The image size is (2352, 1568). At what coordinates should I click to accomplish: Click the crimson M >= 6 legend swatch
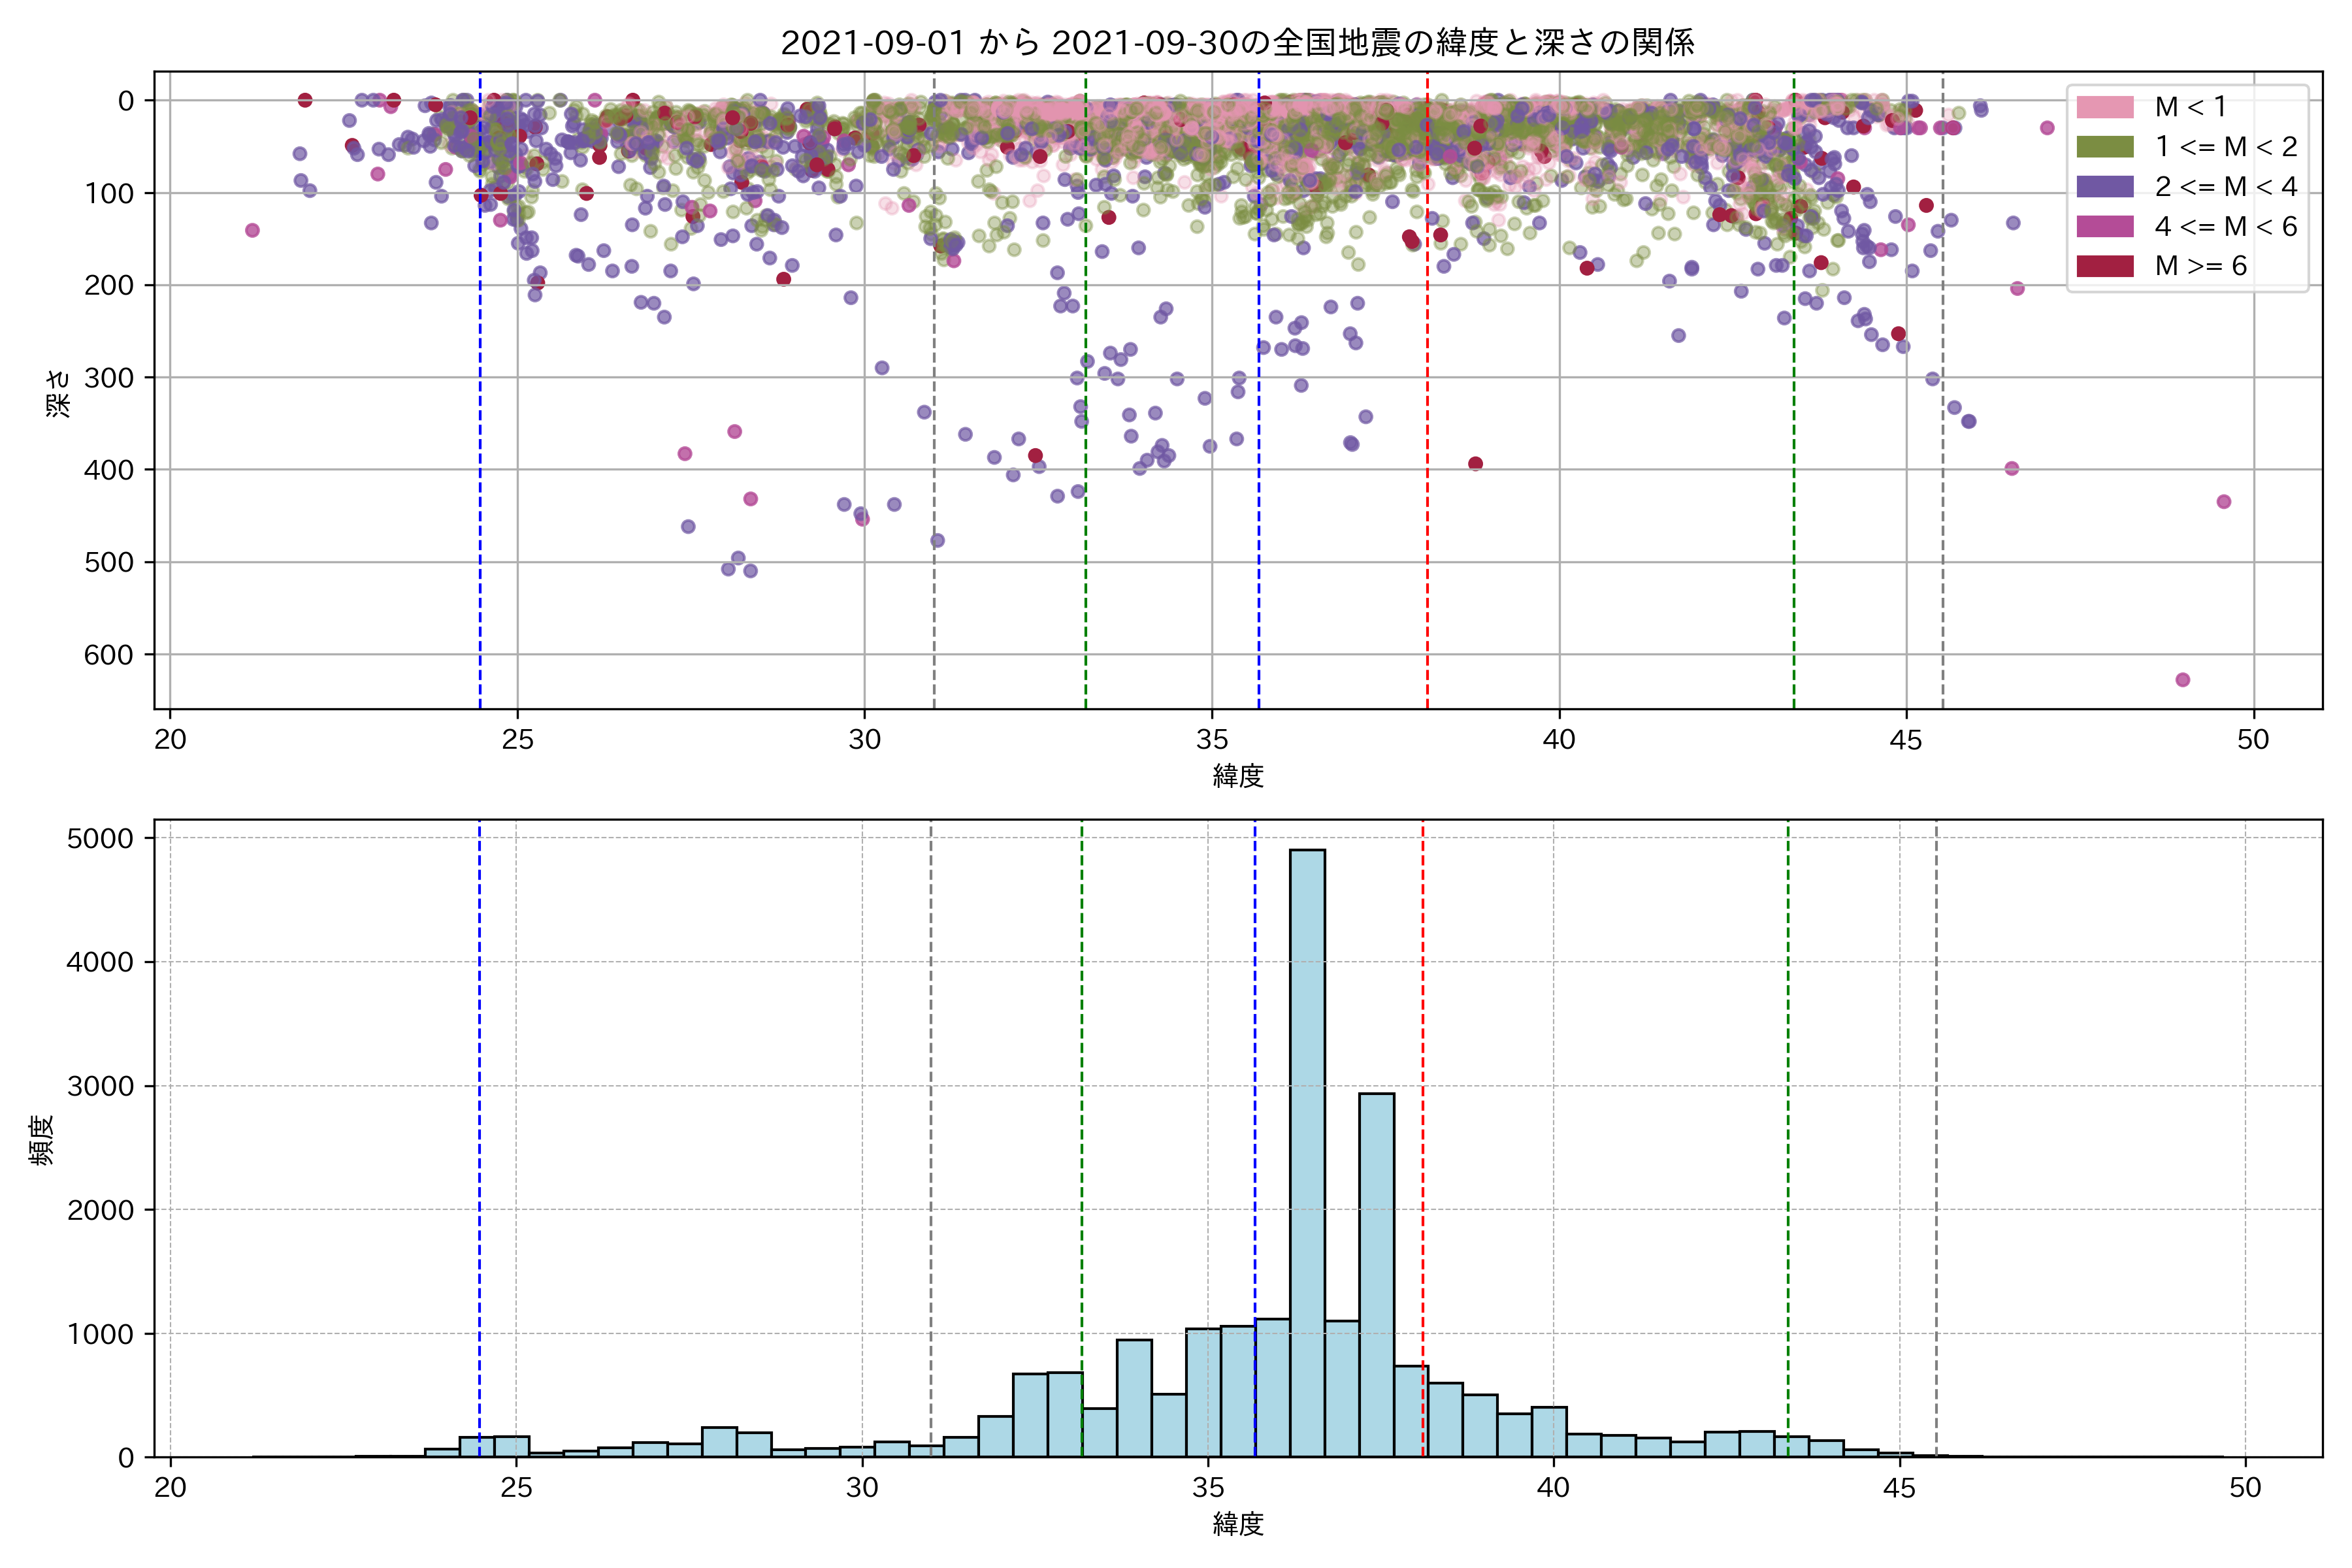coord(2105,266)
